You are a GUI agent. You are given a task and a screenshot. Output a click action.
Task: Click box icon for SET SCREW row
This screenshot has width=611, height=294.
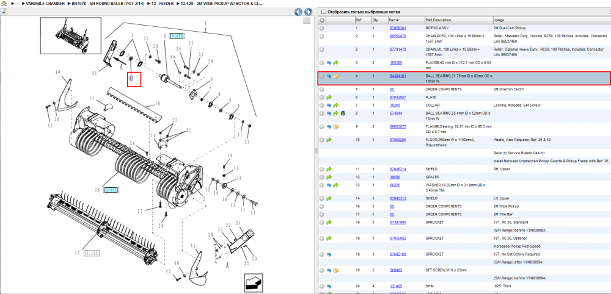[x=336, y=270]
